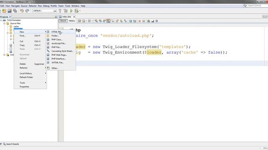Click the Clean and Build icon

[66, 11]
